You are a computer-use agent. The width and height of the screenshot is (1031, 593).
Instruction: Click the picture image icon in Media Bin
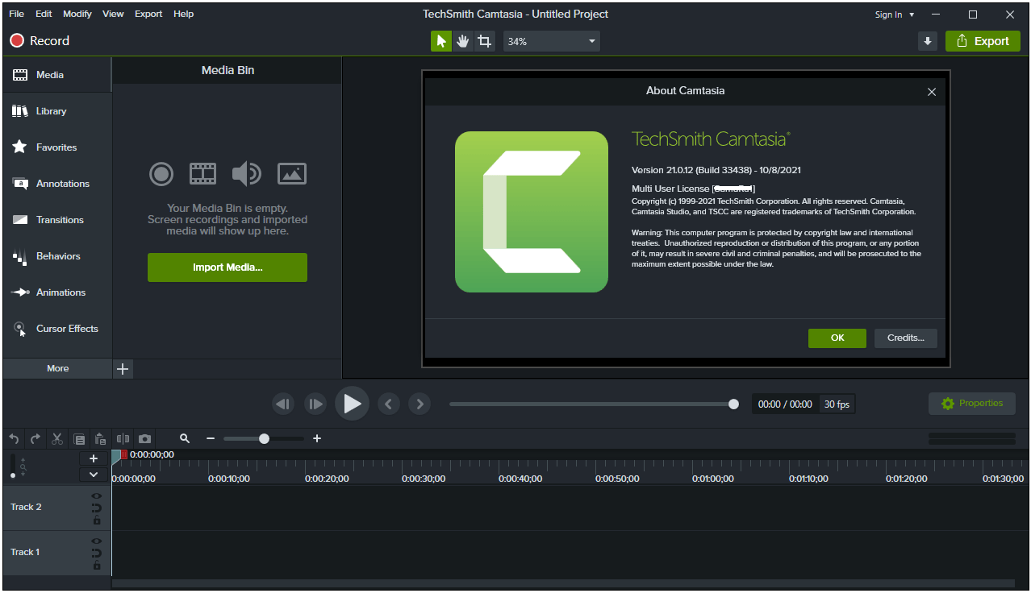[292, 173]
